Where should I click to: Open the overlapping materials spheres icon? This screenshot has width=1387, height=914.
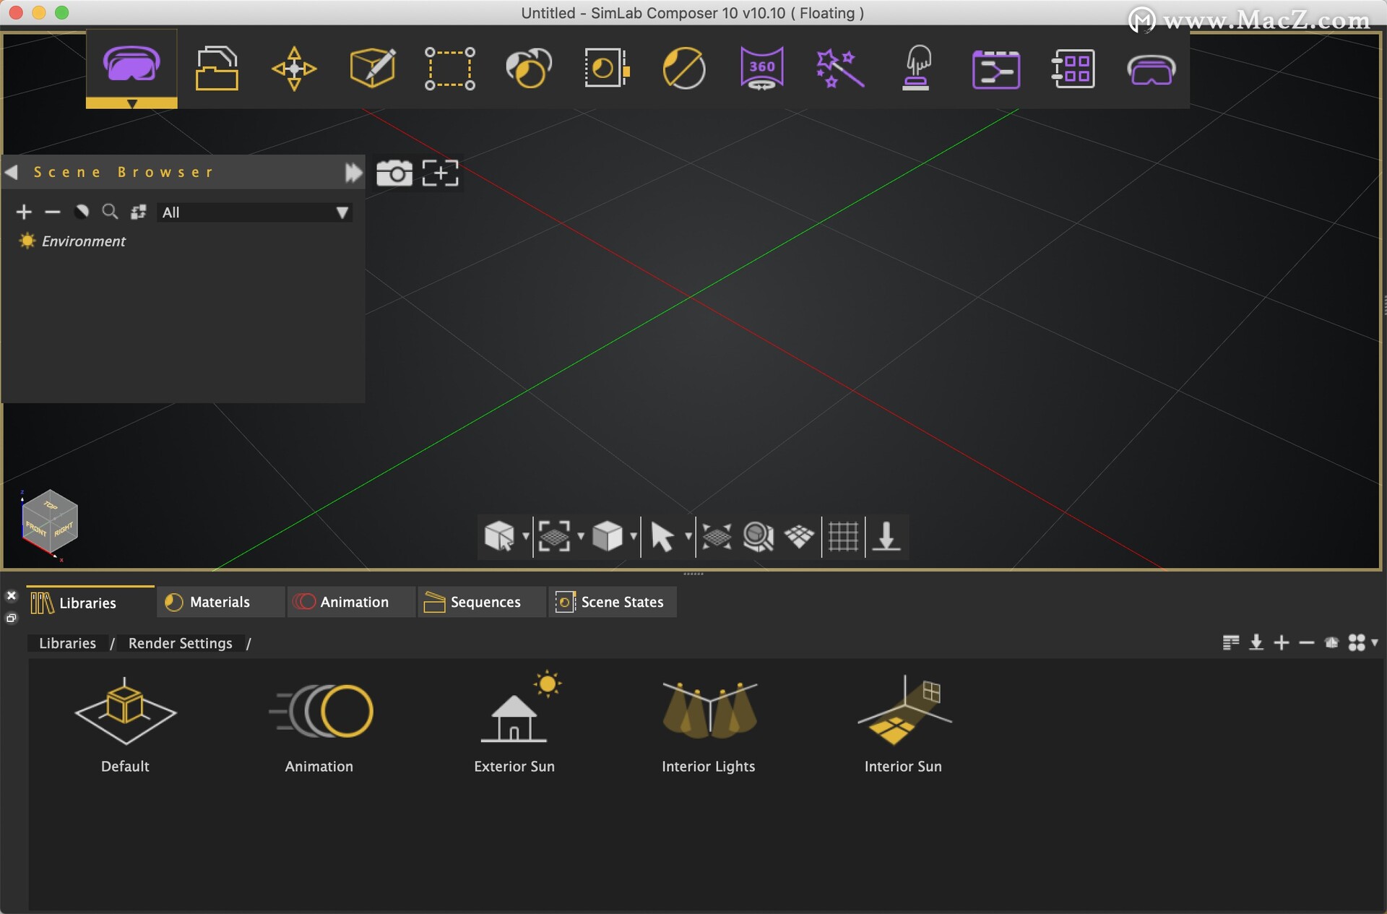tap(529, 69)
